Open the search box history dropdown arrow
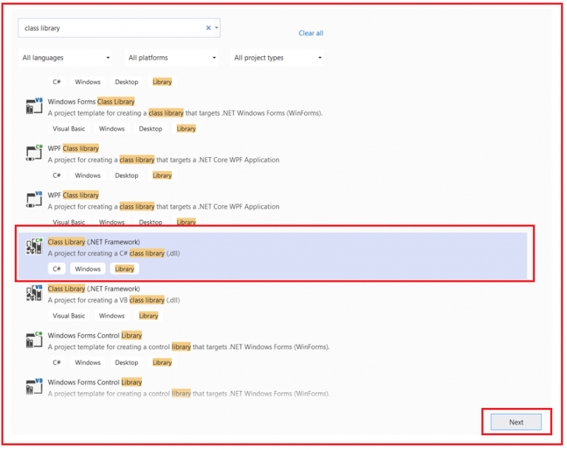This screenshot has height=450, width=567. pos(216,28)
